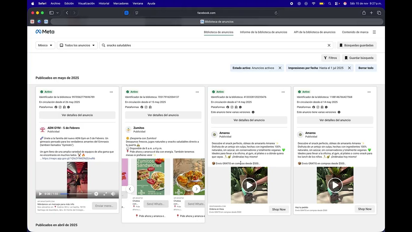Open API de la biblioteca de anuncios tab
This screenshot has height=232, width=412.
[x=314, y=32]
